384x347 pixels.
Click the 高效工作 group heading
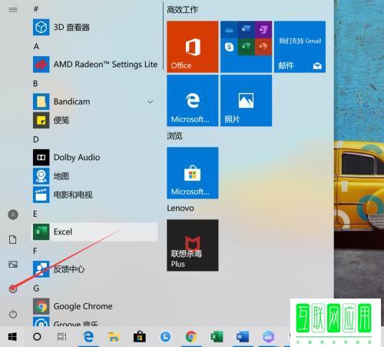click(x=182, y=10)
